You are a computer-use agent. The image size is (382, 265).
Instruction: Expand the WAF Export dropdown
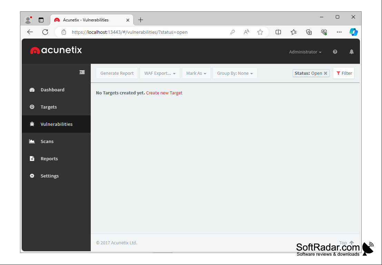pyautogui.click(x=160, y=73)
